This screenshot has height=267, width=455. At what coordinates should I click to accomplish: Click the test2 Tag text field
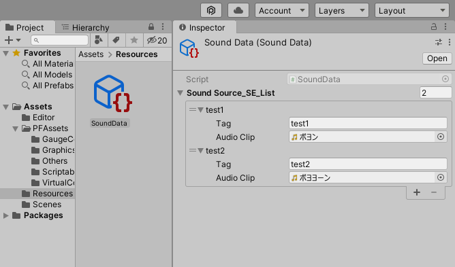tap(368, 164)
